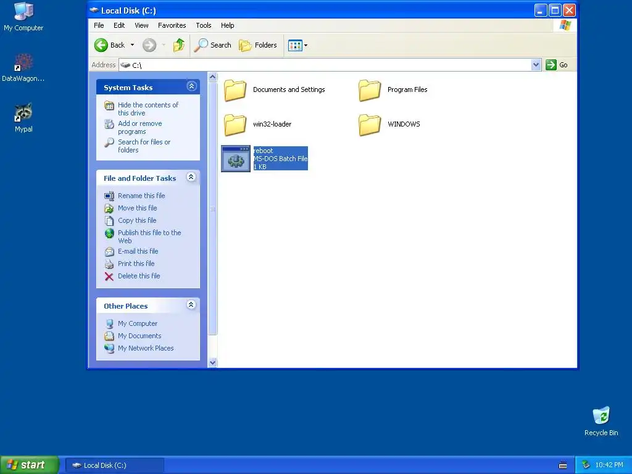Click Add or remove programs link
The width and height of the screenshot is (632, 474).
coord(140,127)
